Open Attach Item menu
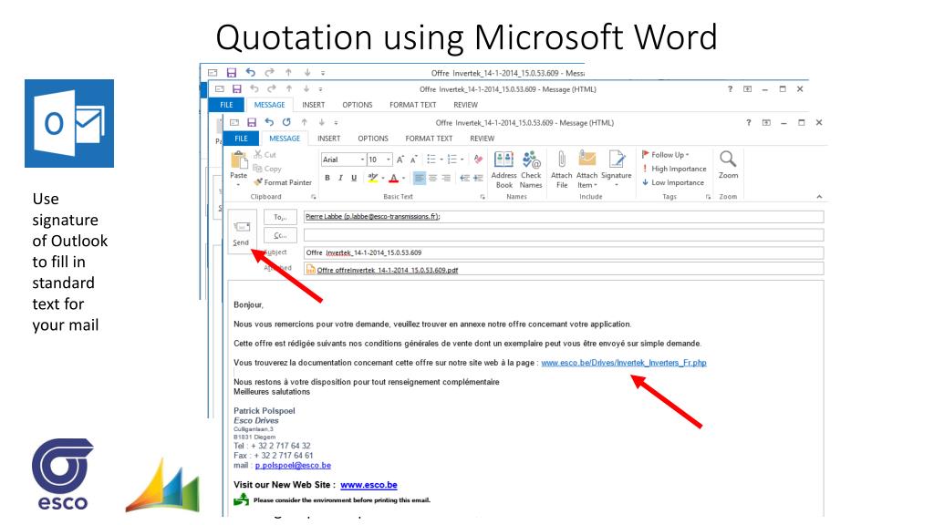The width and height of the screenshot is (934, 525). (586, 169)
